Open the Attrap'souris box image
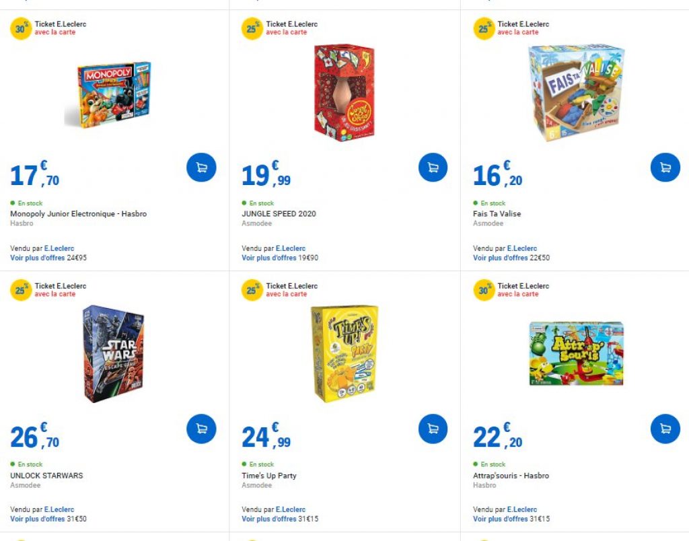 coord(576,354)
